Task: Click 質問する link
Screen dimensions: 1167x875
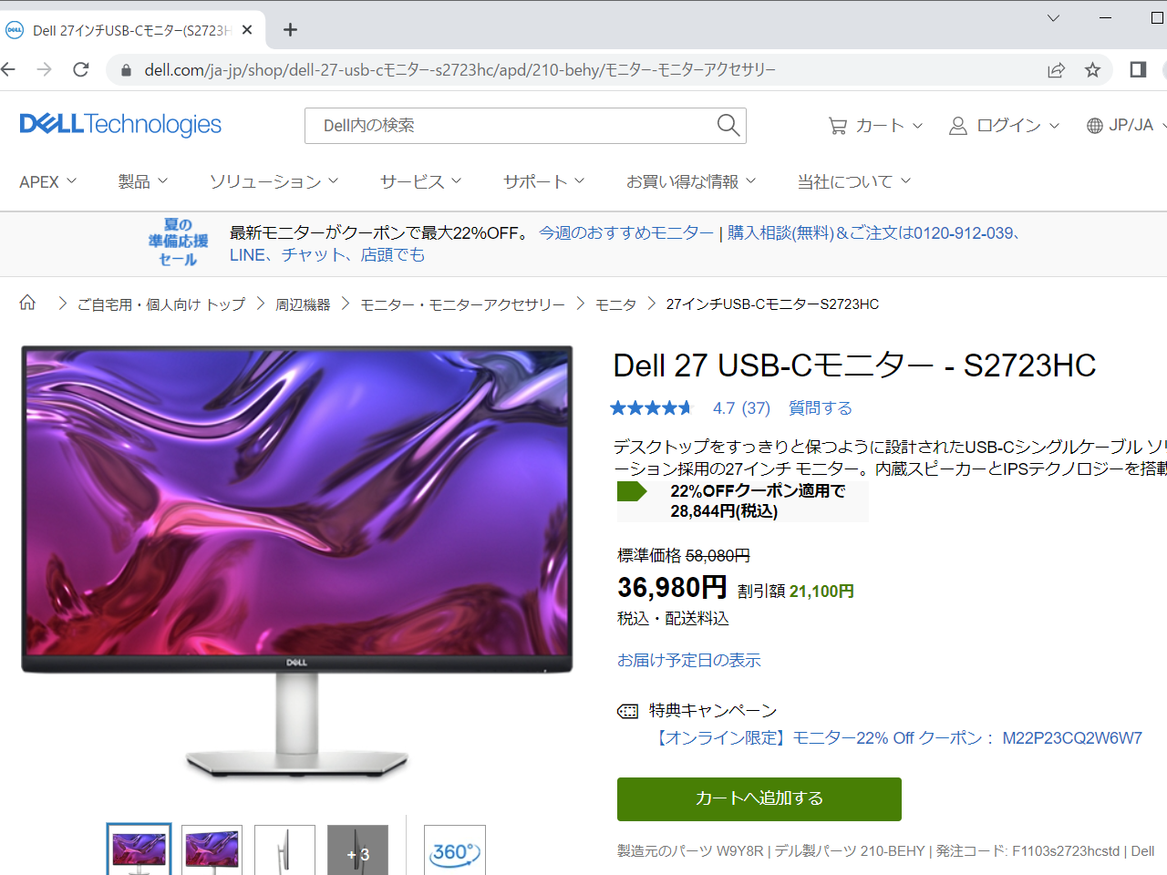Action: click(820, 408)
